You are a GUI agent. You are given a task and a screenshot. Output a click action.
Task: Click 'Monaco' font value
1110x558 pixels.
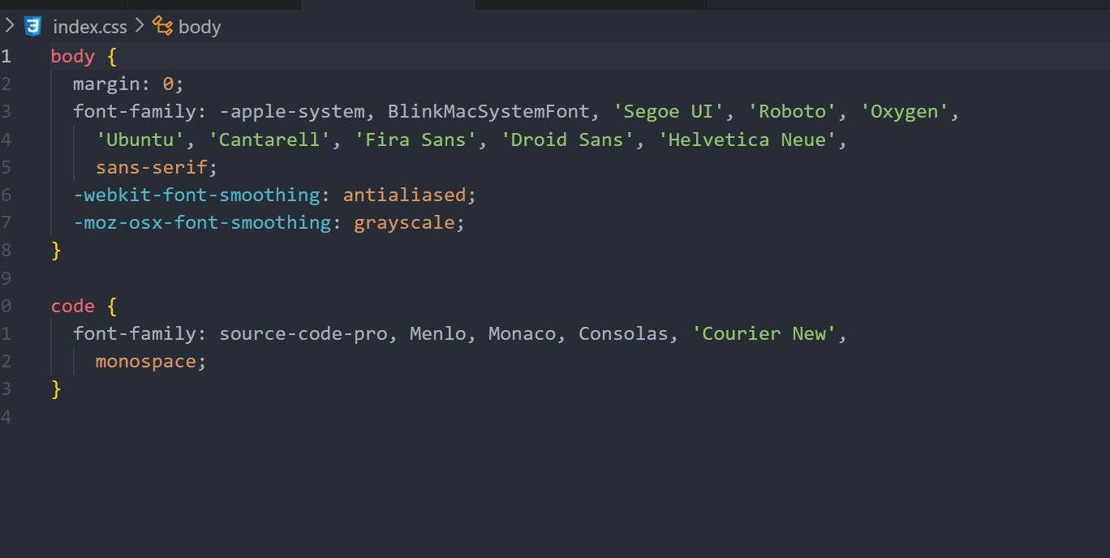pos(522,333)
